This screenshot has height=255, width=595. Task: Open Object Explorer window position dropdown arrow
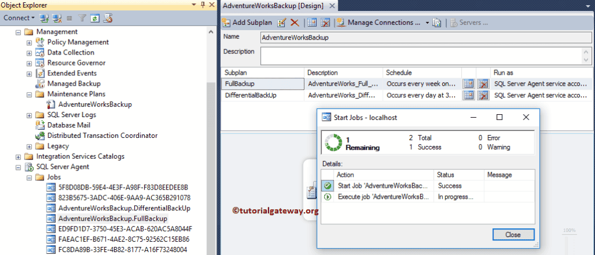click(194, 5)
